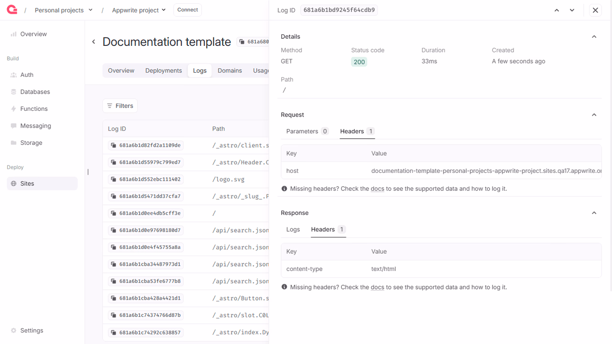Image resolution: width=612 pixels, height=344 pixels.
Task: Switch to the Deployments tab
Action: pos(164,70)
